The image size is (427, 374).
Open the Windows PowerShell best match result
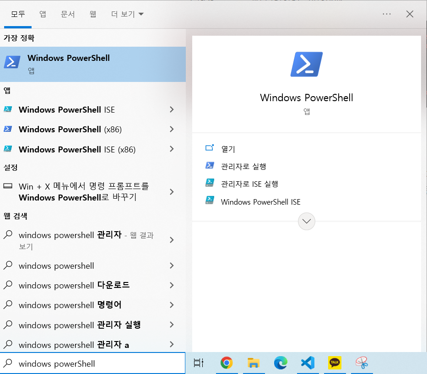(x=93, y=64)
